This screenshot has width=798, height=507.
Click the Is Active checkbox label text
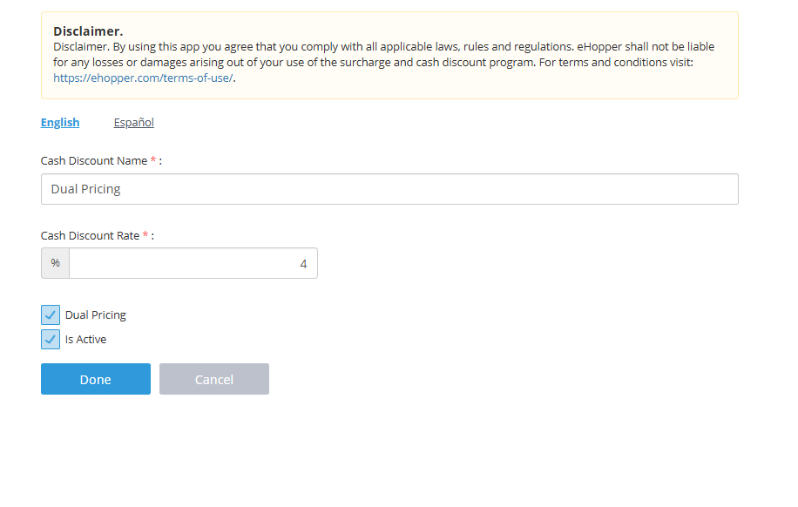[x=86, y=340]
